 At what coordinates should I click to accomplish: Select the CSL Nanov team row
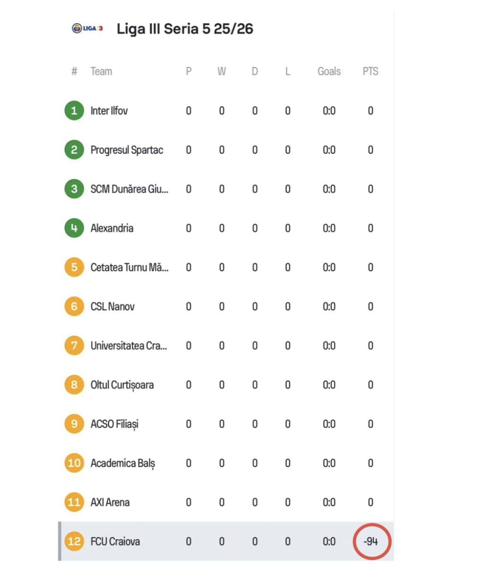click(x=226, y=307)
